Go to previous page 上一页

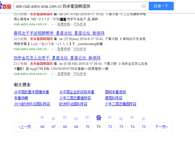(x=25, y=127)
